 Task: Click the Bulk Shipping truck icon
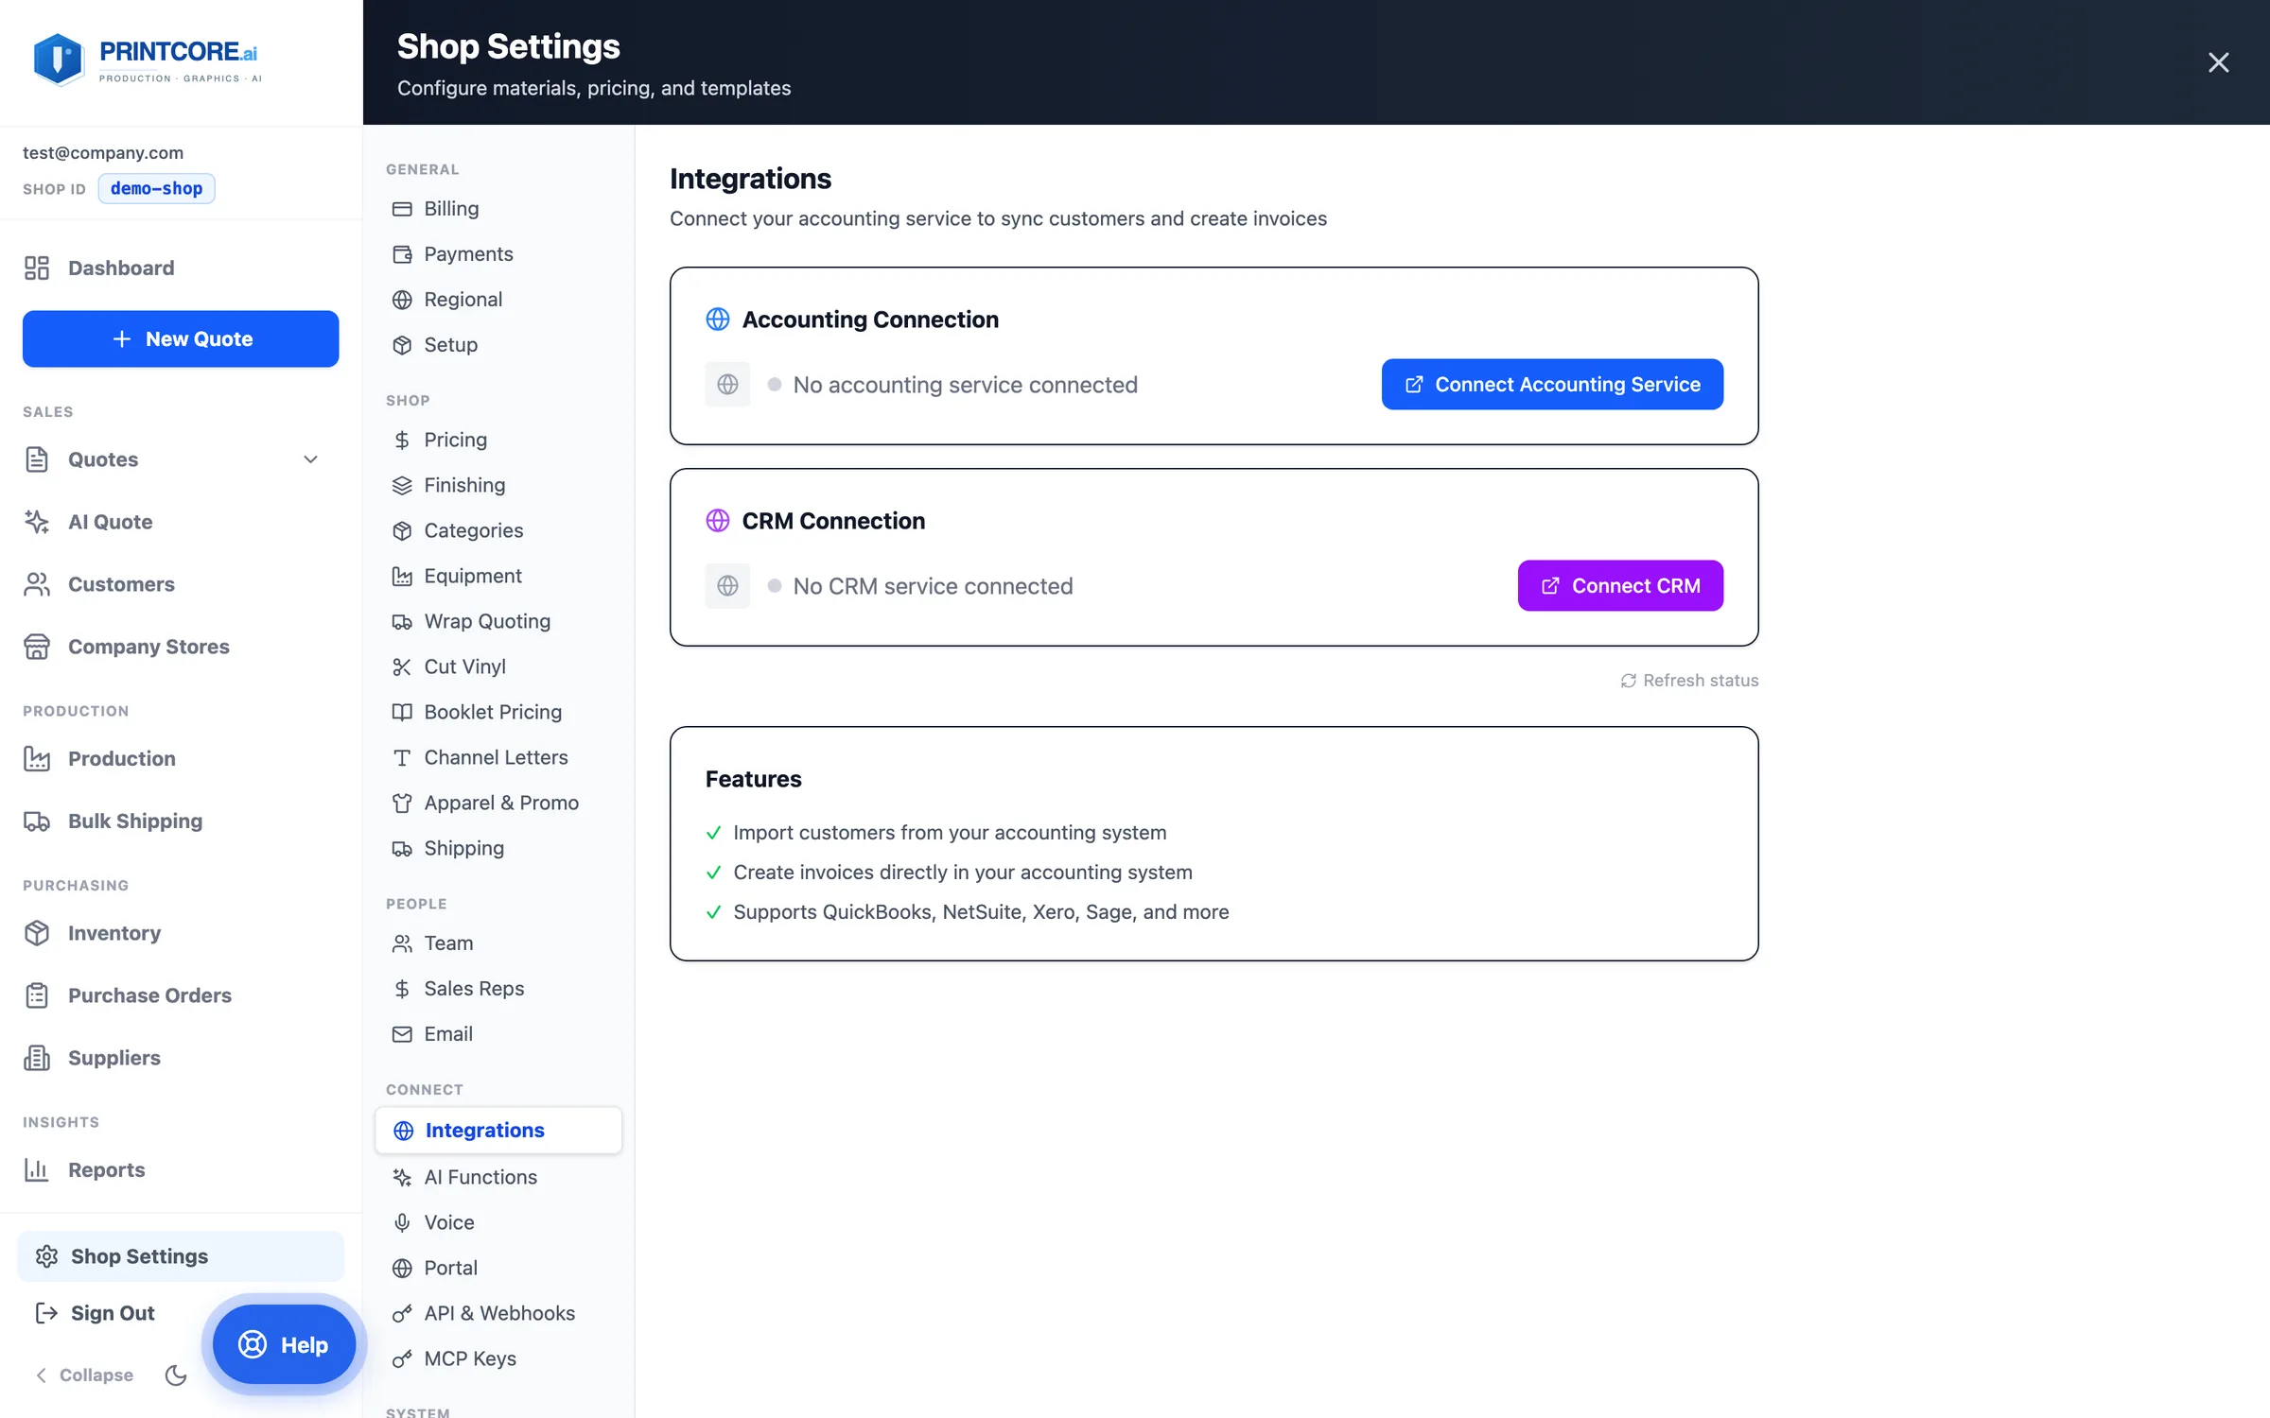(37, 821)
